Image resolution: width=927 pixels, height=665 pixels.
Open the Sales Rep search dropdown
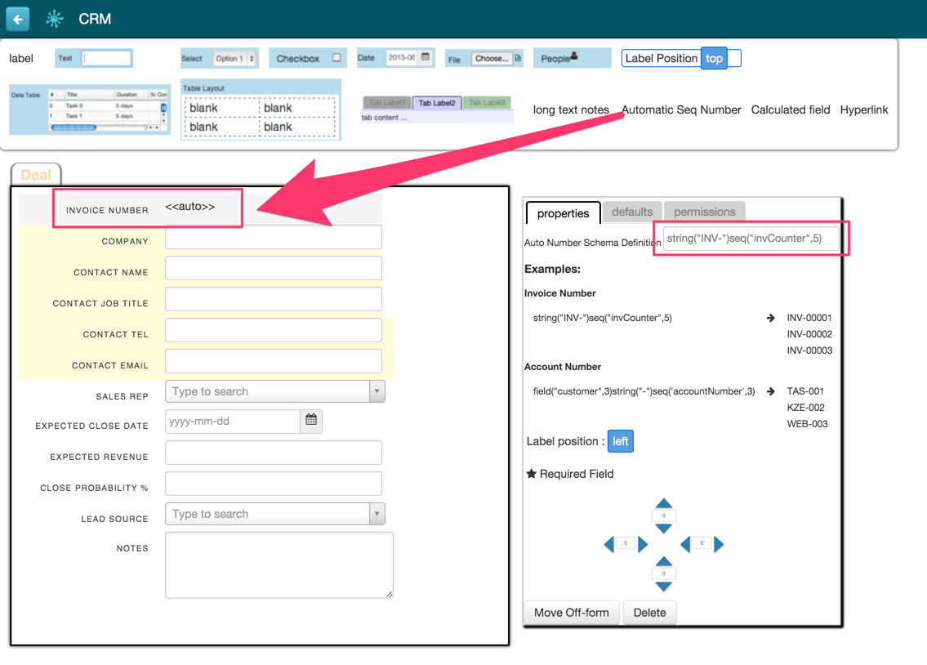377,391
